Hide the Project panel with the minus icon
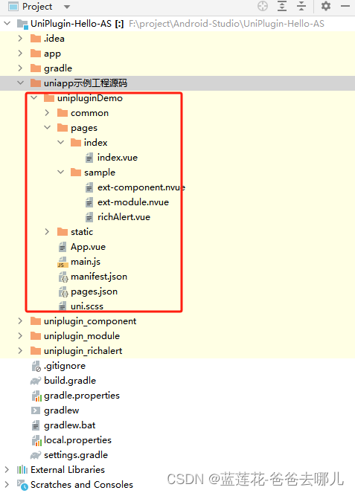Viewport: 355px width, 493px height. click(x=345, y=6)
